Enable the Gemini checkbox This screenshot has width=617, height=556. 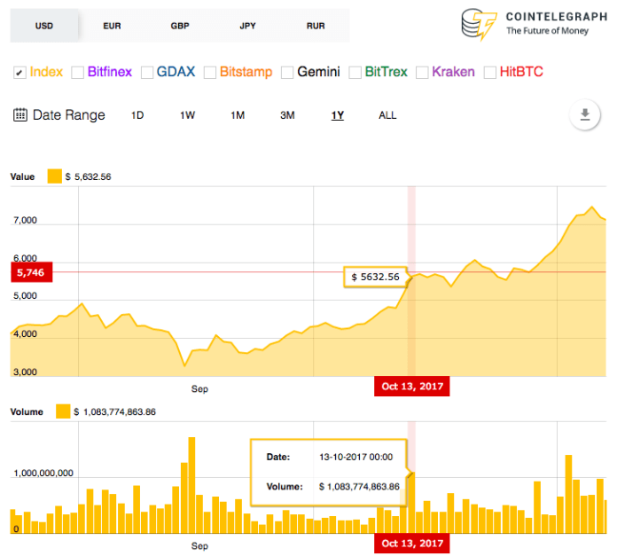(286, 72)
